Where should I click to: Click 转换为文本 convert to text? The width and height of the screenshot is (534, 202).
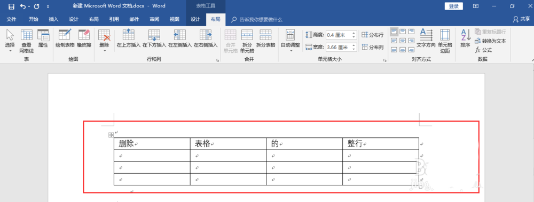pyautogui.click(x=490, y=41)
